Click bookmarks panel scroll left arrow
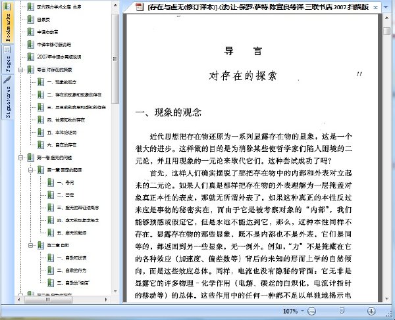 pos(18,300)
